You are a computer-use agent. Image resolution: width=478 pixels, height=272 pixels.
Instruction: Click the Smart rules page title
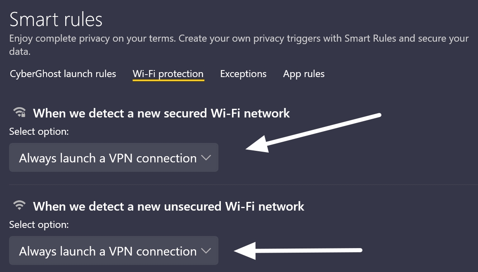56,19
